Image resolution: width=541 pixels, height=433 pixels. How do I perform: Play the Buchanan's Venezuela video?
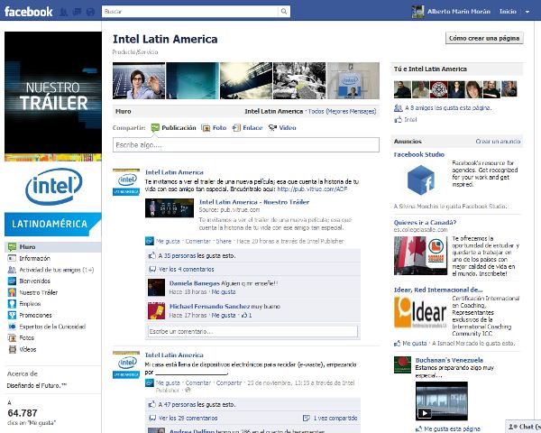tap(441, 401)
